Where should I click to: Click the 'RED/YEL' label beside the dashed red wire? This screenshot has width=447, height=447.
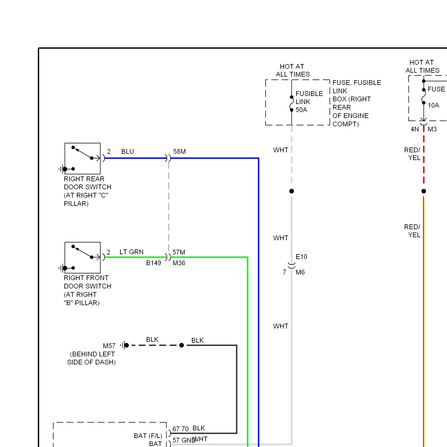pyautogui.click(x=412, y=154)
